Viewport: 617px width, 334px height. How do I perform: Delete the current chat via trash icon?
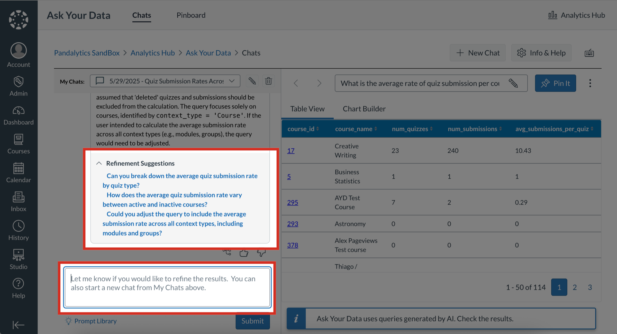(268, 81)
